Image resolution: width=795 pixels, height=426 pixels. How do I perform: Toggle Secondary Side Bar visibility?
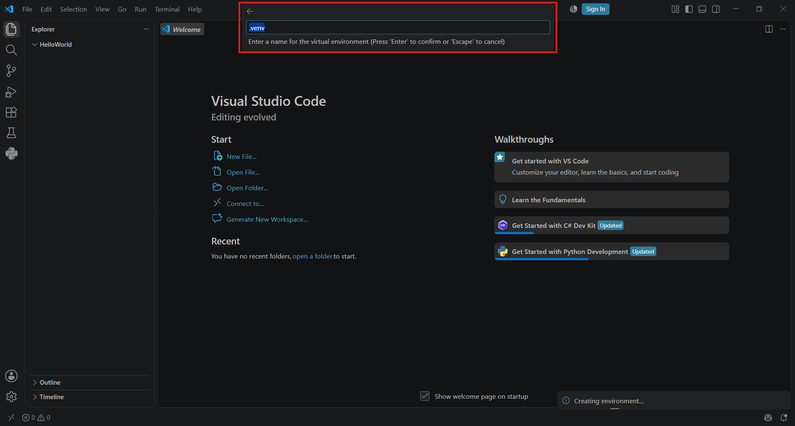[716, 9]
